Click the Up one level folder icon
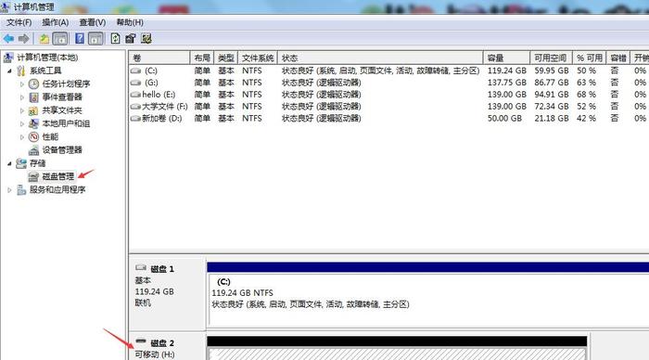The height and width of the screenshot is (360, 649). click(x=44, y=39)
